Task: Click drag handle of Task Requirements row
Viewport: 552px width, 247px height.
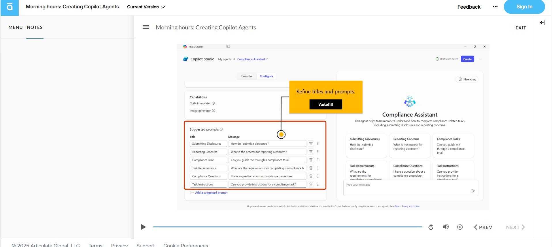Action: pyautogui.click(x=318, y=168)
